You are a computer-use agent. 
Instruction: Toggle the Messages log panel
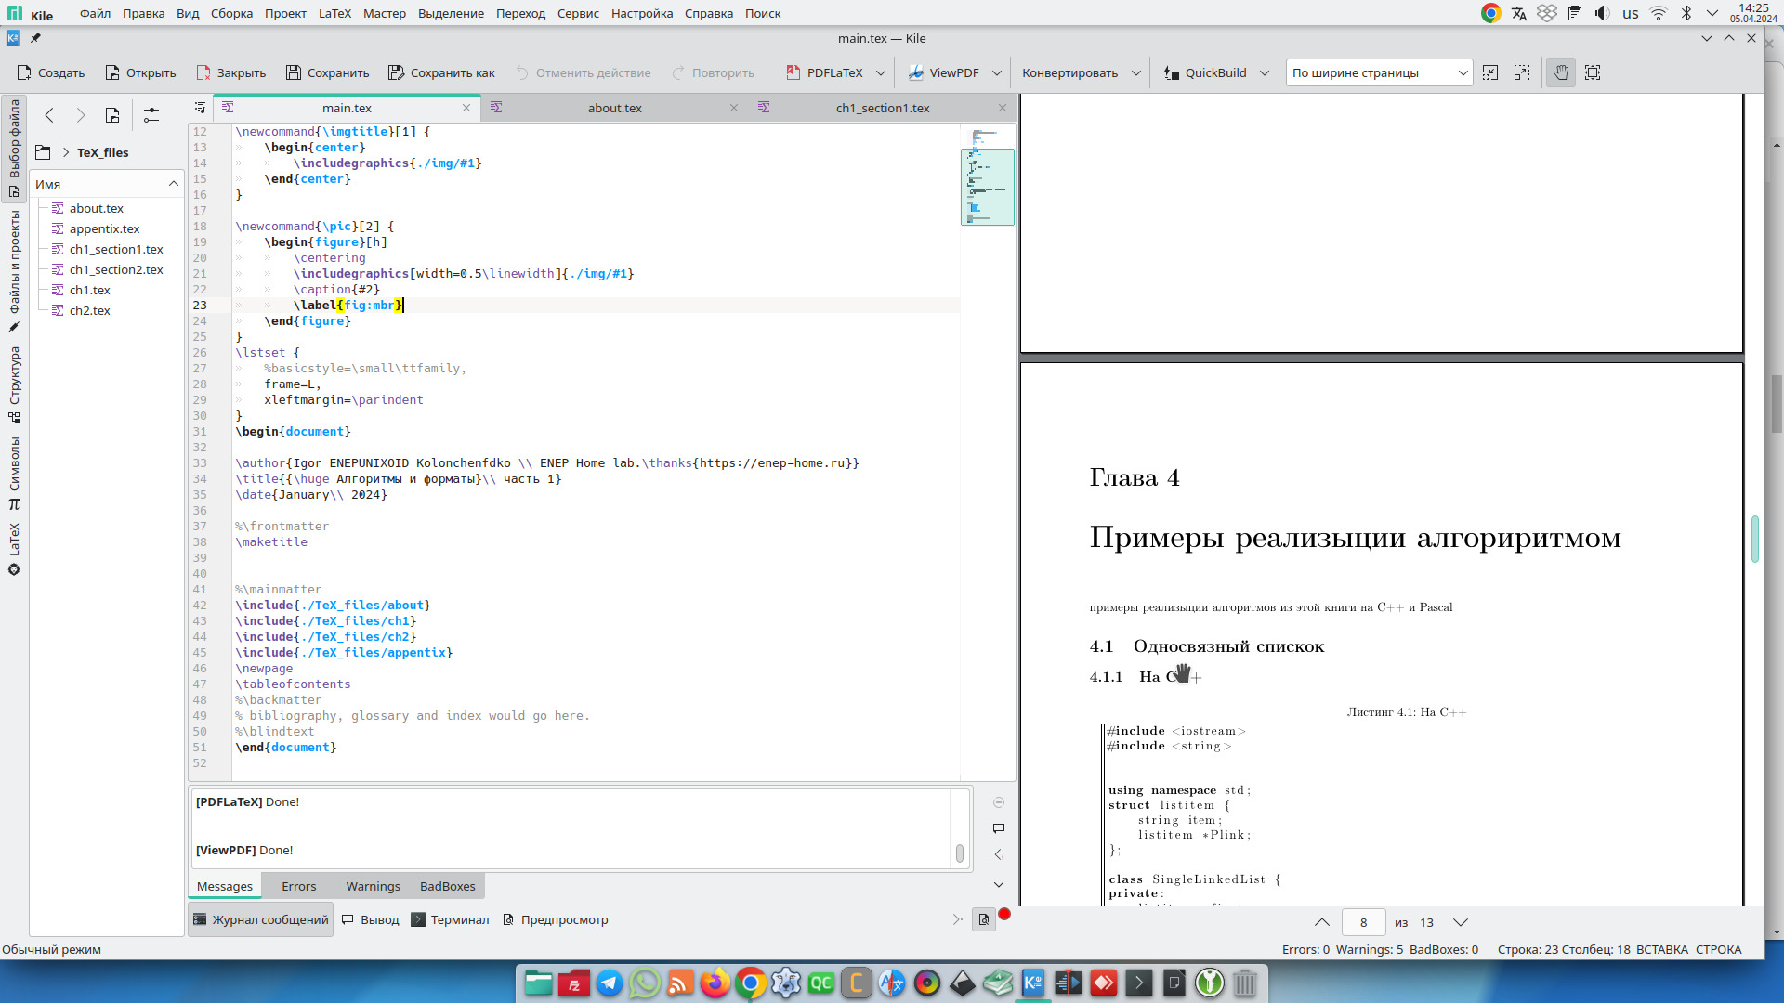(x=261, y=919)
